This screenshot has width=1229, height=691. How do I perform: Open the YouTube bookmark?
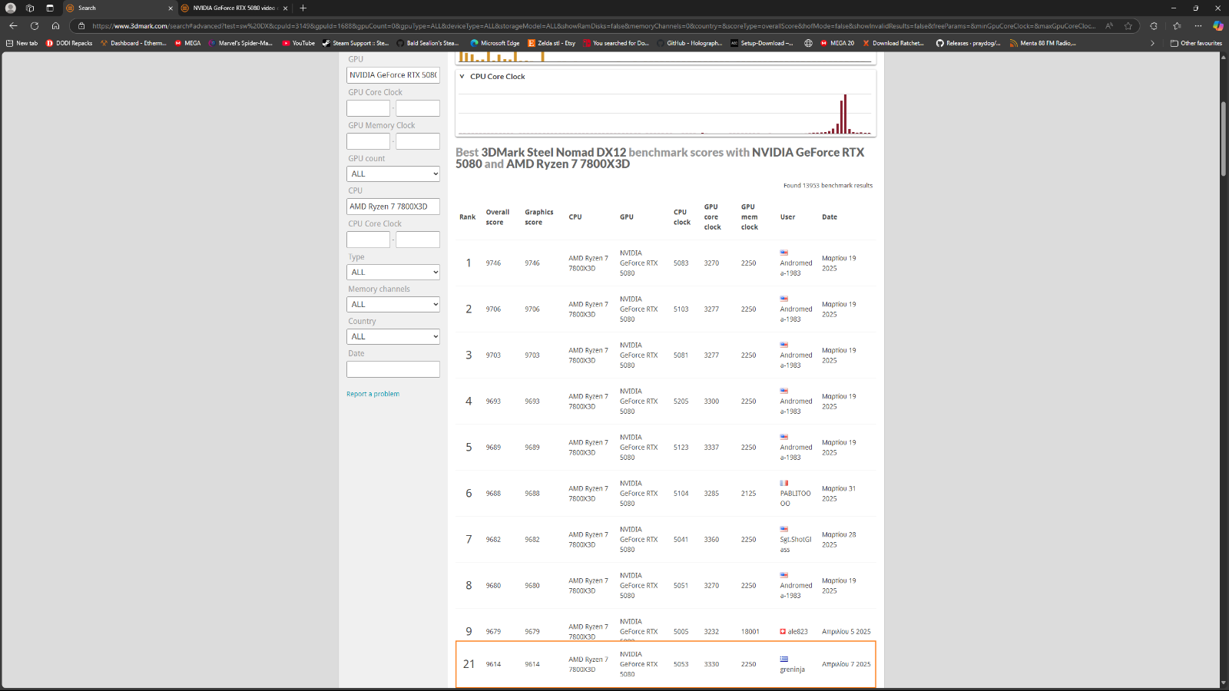tap(298, 43)
